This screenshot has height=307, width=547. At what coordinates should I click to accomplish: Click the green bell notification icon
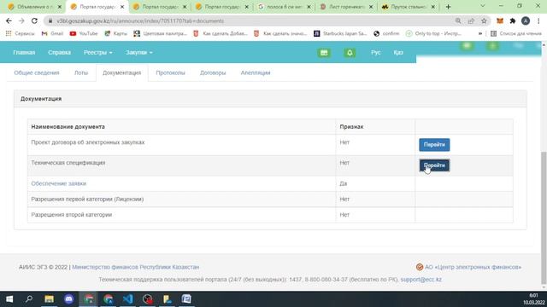[x=350, y=53]
